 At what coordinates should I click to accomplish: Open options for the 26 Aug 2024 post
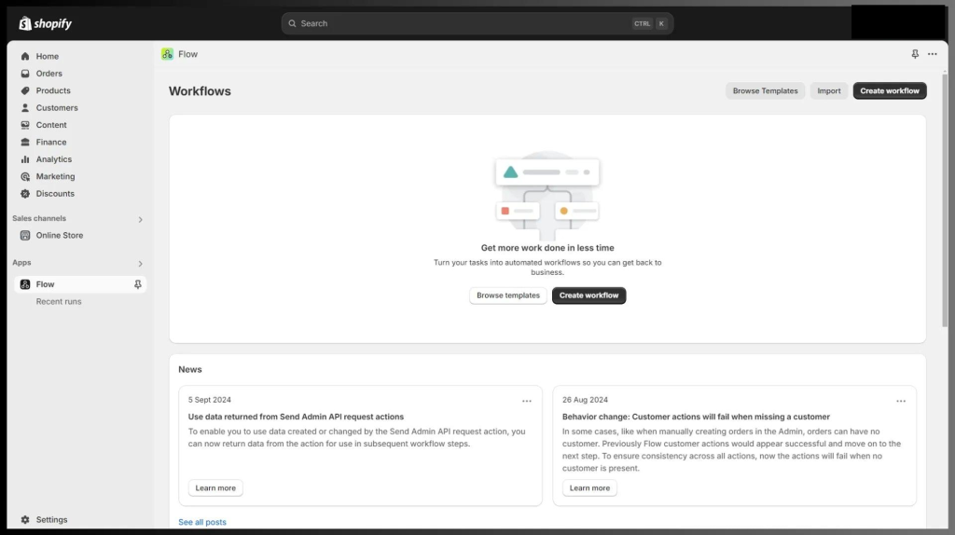(x=901, y=401)
